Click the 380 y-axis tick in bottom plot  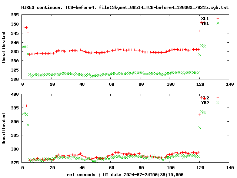(15, 149)
